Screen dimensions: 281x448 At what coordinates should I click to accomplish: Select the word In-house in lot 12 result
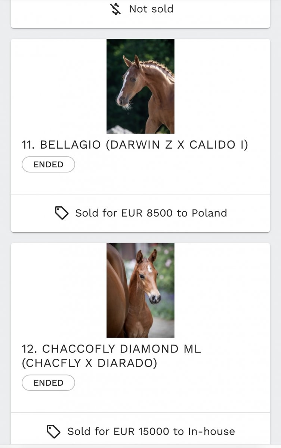tap(211, 432)
